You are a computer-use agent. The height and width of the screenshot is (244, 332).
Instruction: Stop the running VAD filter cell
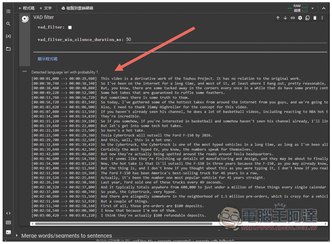pos(25,19)
